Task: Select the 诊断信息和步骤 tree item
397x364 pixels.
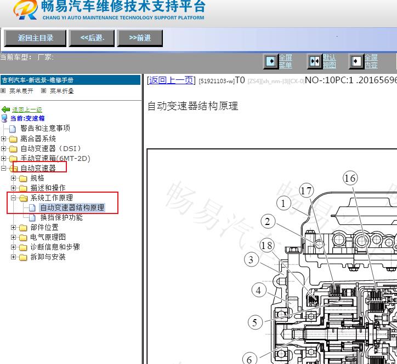Action: [55, 247]
